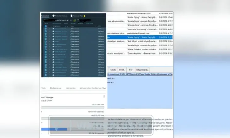Click the yellow warning badge beside Recovery Plans
Image resolution: width=230 pixels, height=138 pixels.
tap(85, 16)
